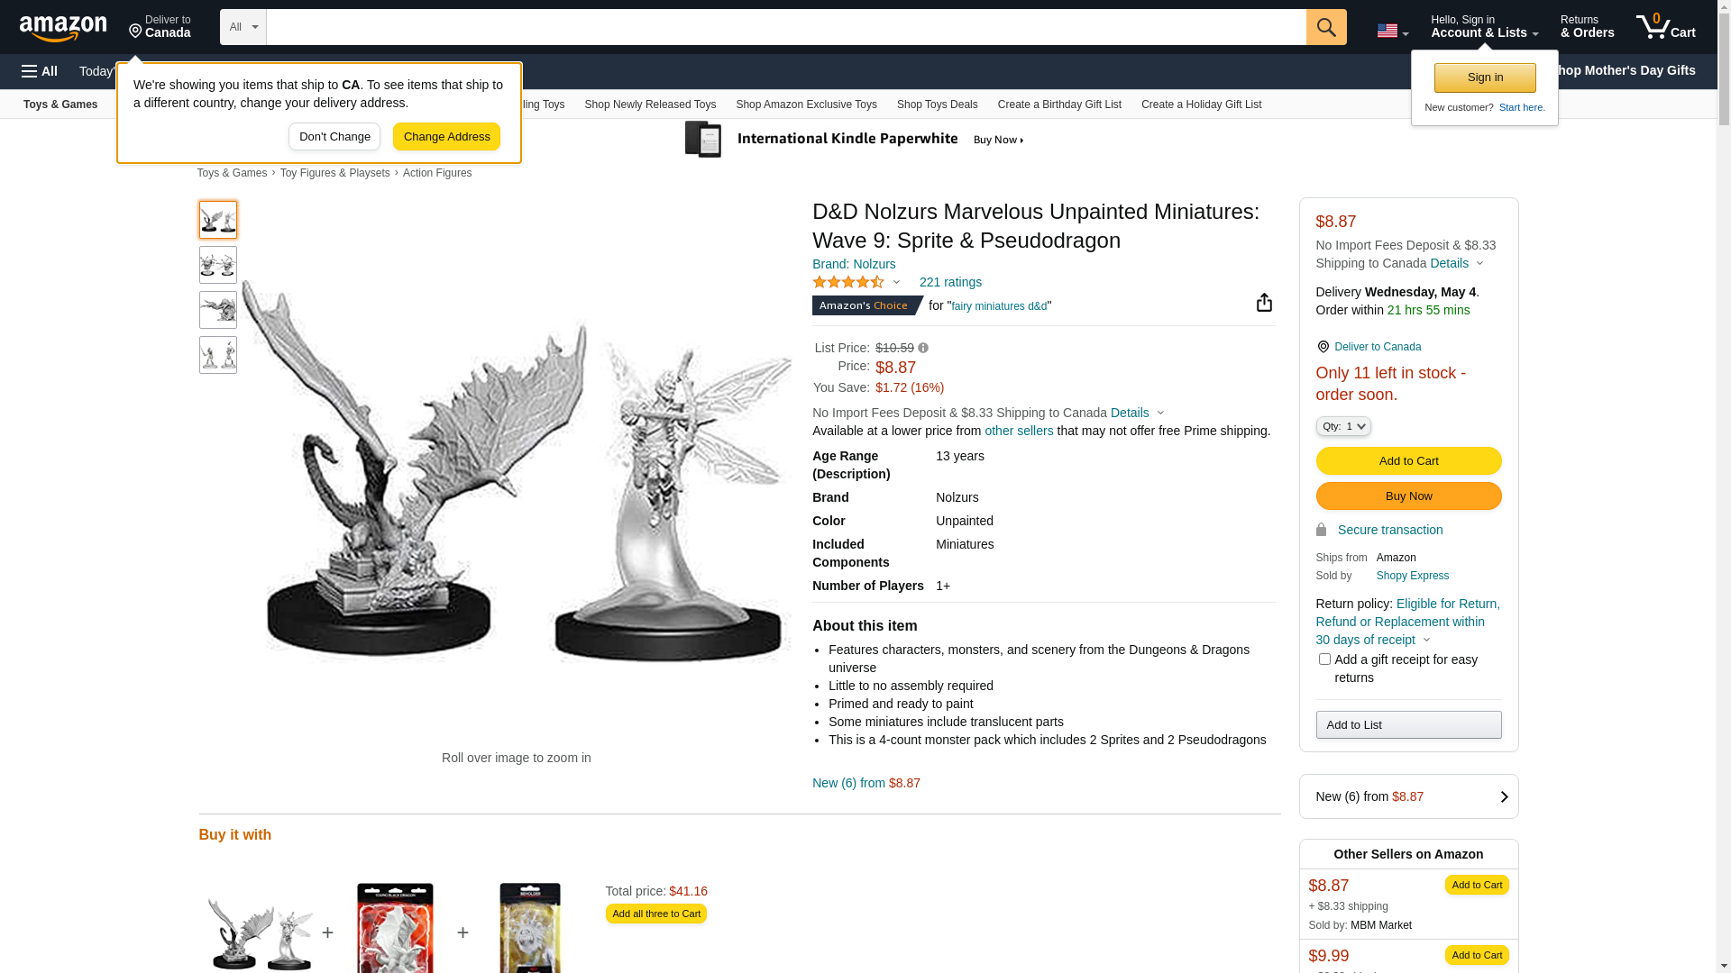This screenshot has width=1731, height=973.
Task: Open the search category All dropdown
Action: [243, 27]
